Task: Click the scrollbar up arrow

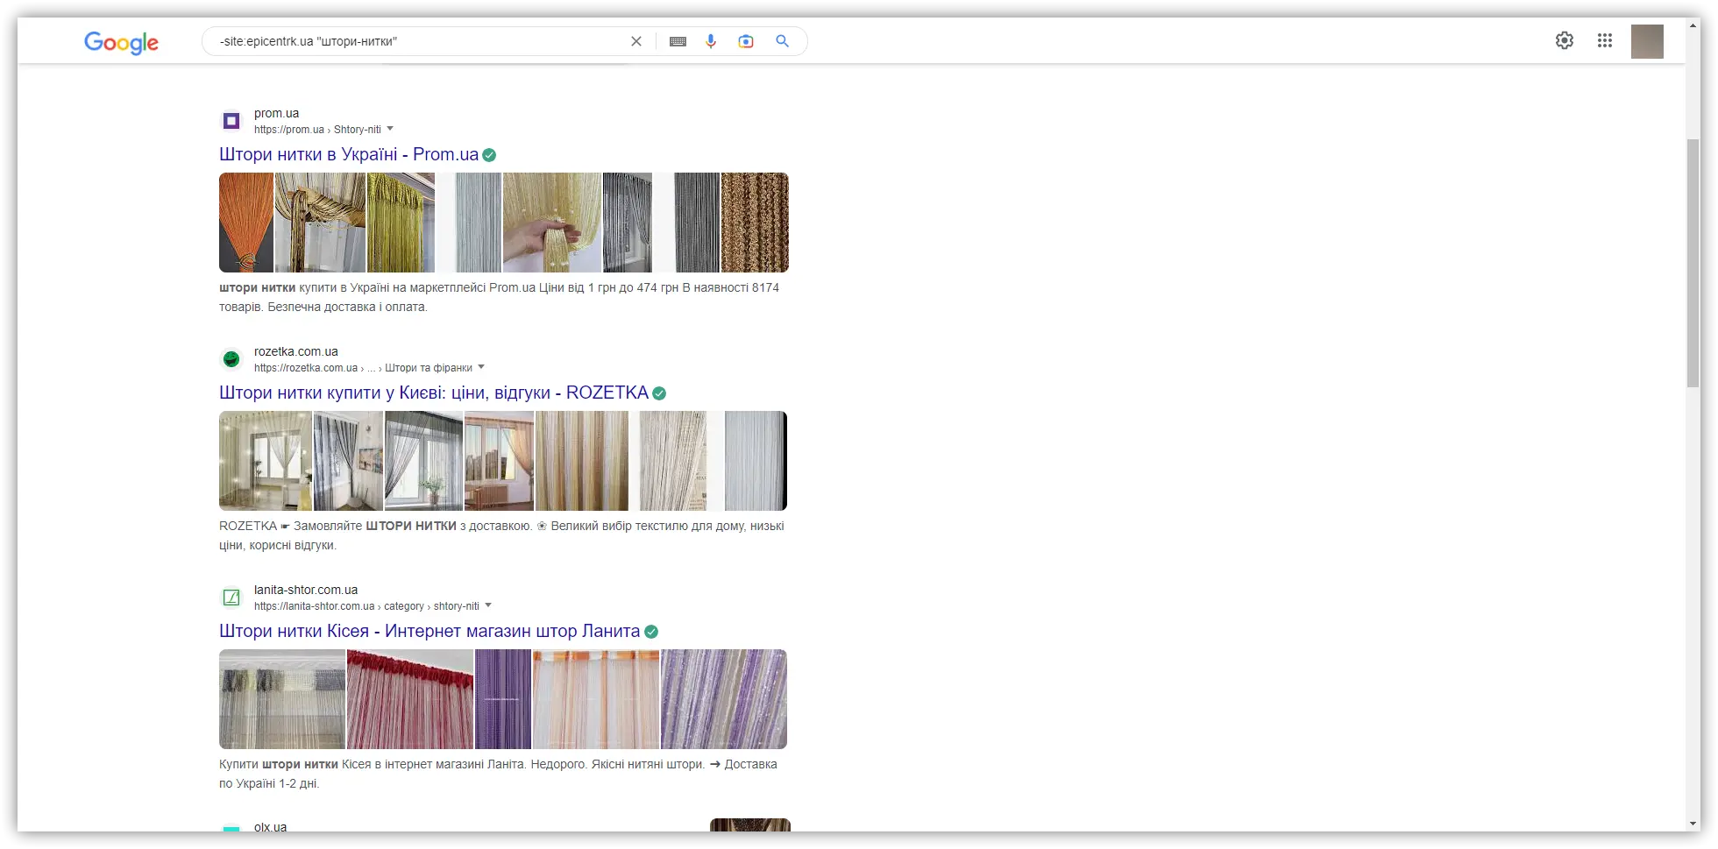Action: point(1693,25)
